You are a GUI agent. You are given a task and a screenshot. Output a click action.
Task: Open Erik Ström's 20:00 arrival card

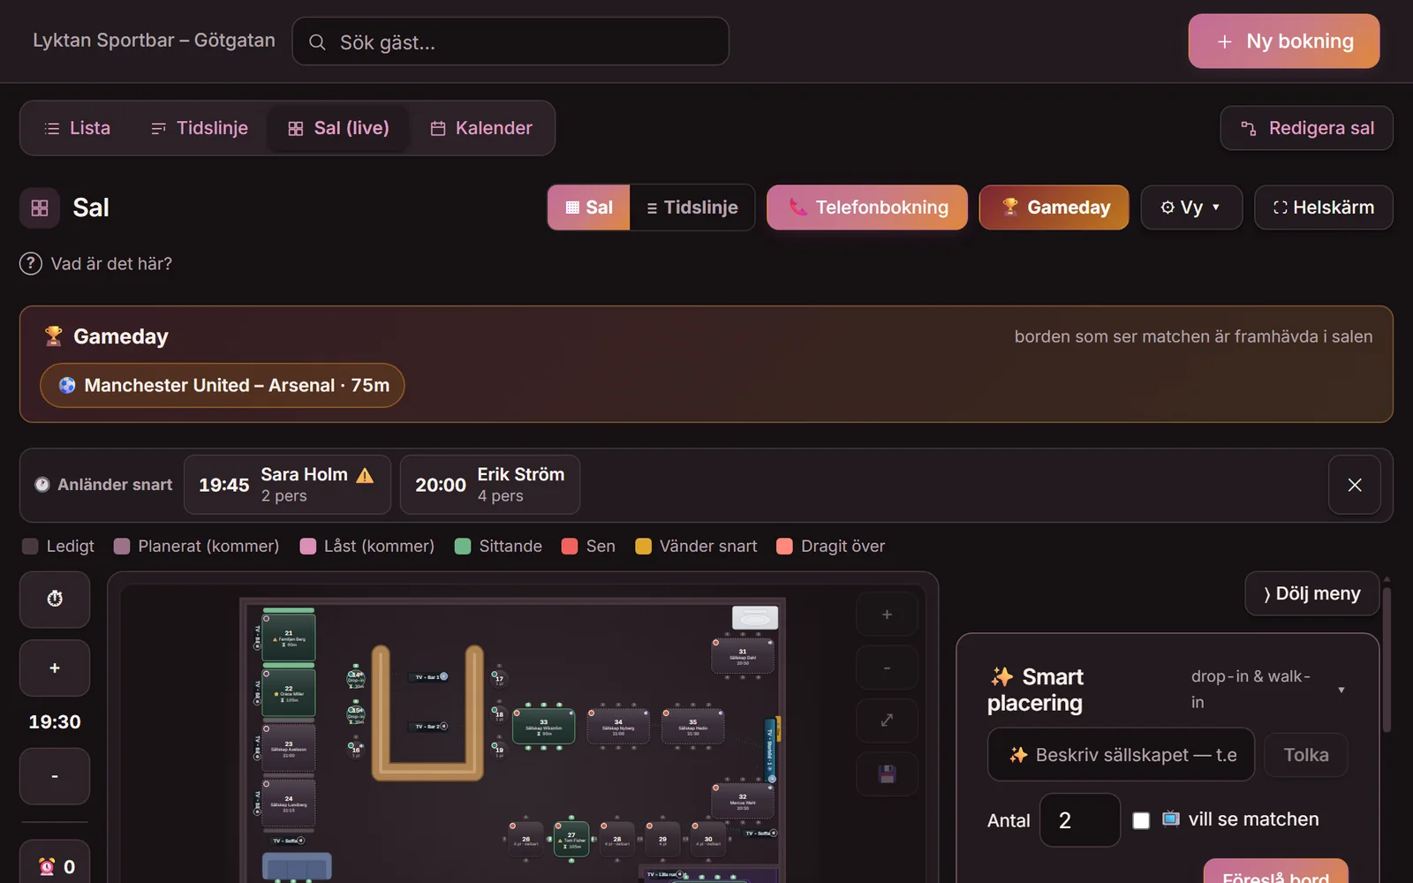tap(490, 485)
